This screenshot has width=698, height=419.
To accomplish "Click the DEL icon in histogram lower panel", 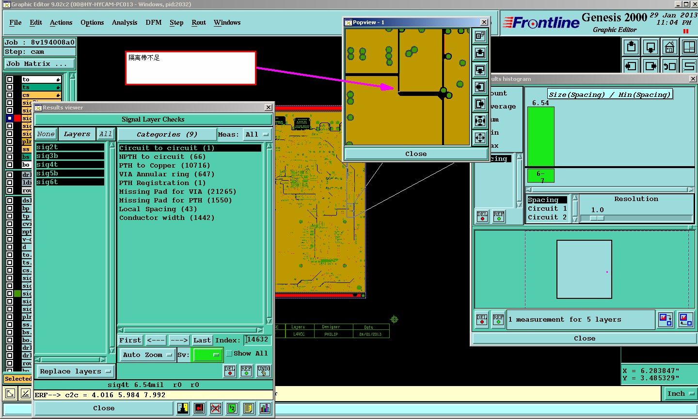I will tap(482, 320).
